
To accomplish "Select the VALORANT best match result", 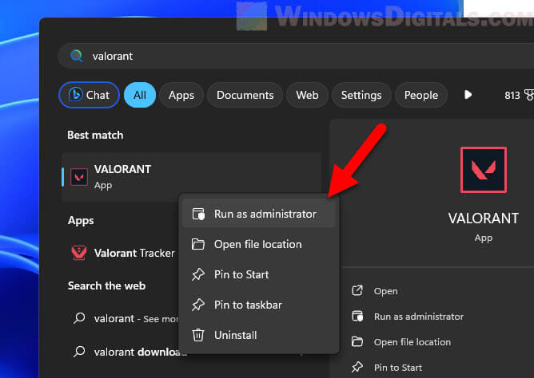I will [x=191, y=176].
